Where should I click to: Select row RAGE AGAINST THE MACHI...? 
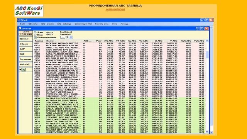(119, 113)
